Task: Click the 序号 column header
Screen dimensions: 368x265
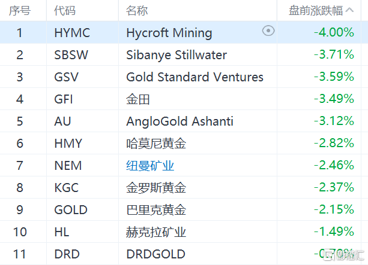Action: click(20, 11)
